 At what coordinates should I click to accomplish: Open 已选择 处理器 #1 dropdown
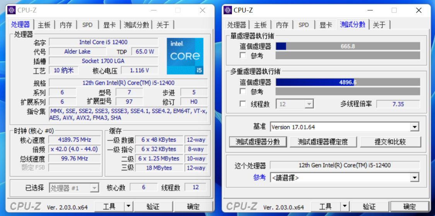pos(74,188)
